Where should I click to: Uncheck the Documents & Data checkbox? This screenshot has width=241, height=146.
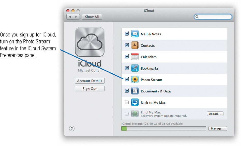click(x=127, y=91)
